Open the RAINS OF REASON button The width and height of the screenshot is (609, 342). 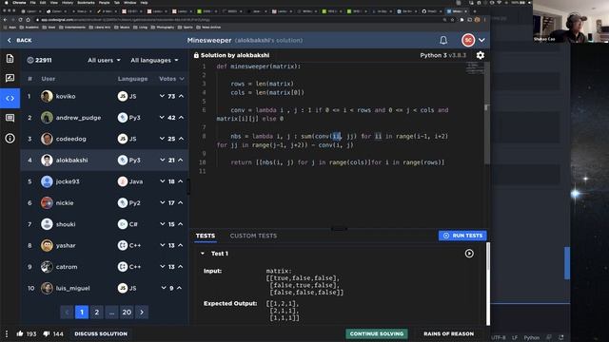[448, 333]
